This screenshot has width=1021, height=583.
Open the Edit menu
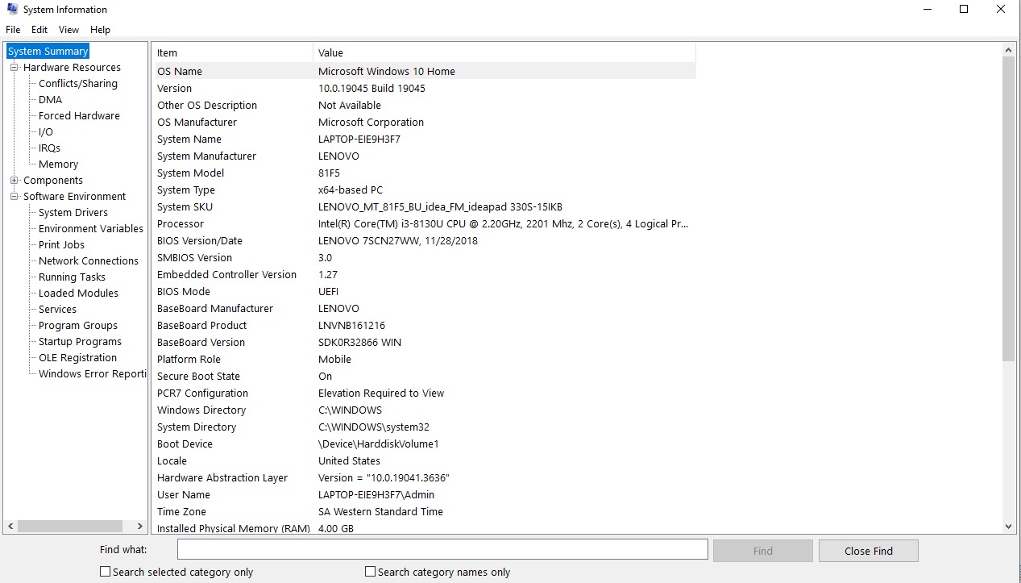pos(39,30)
